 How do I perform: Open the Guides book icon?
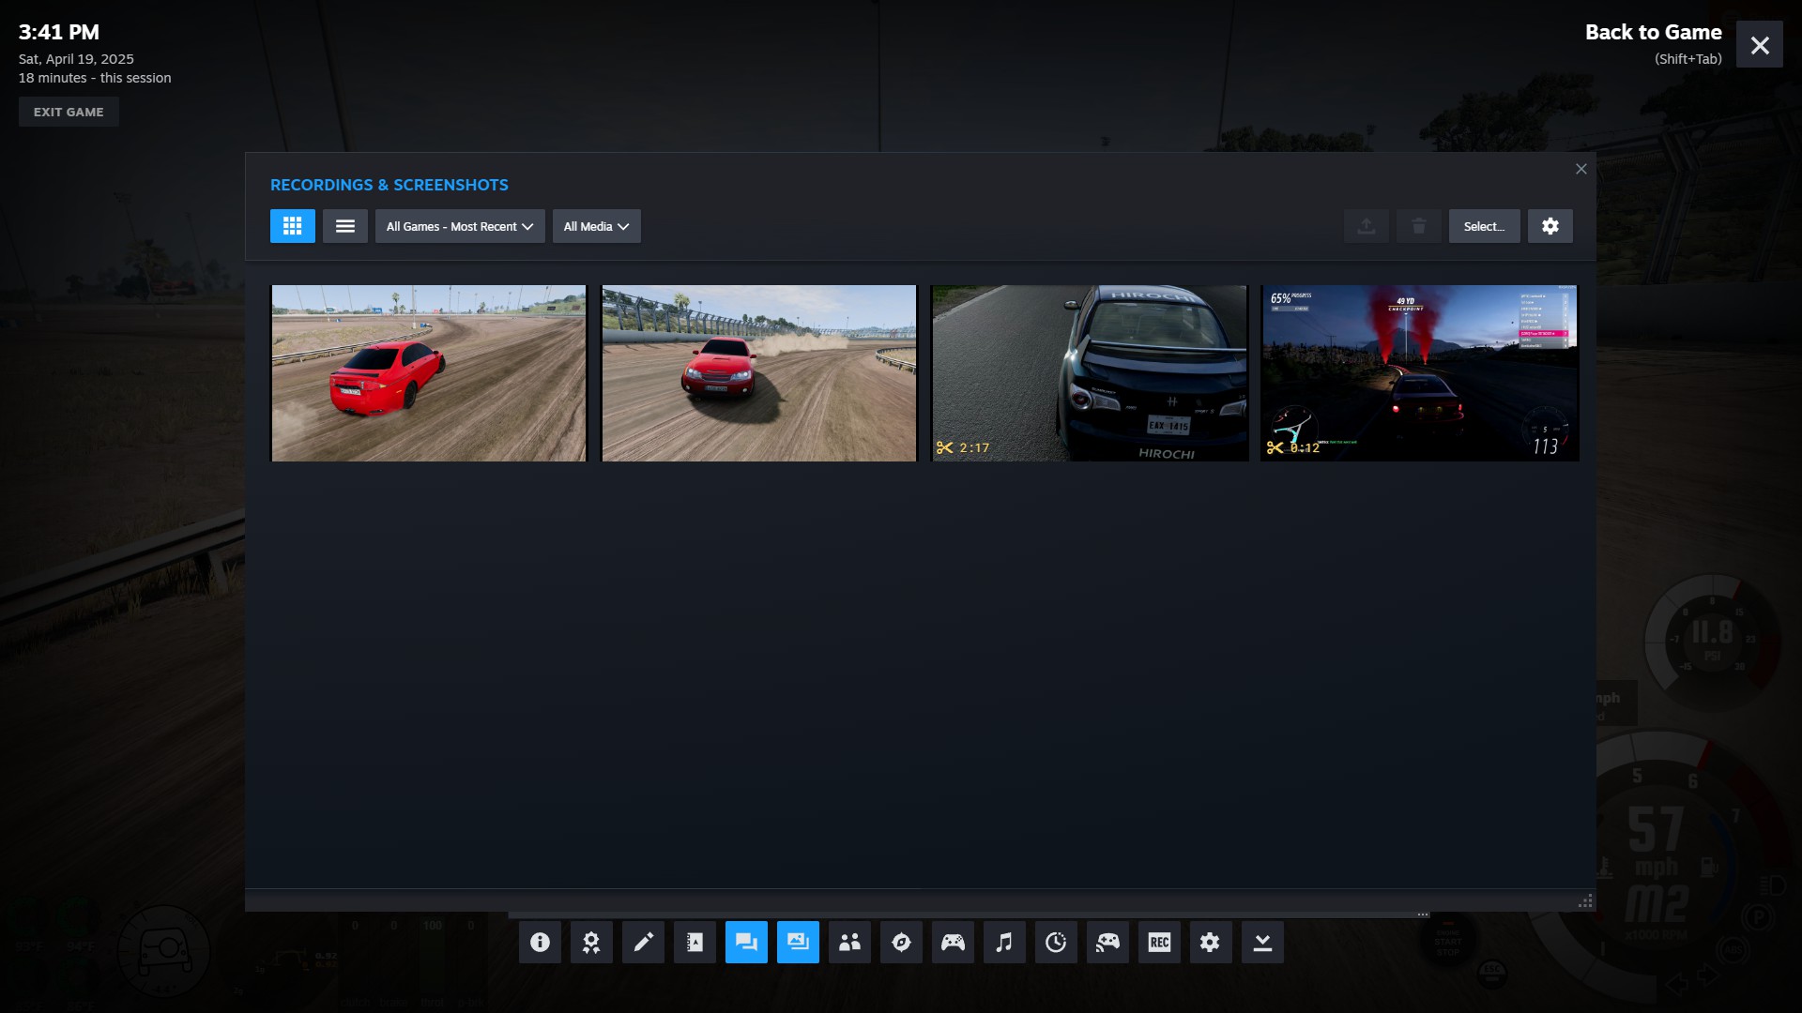[x=695, y=942]
